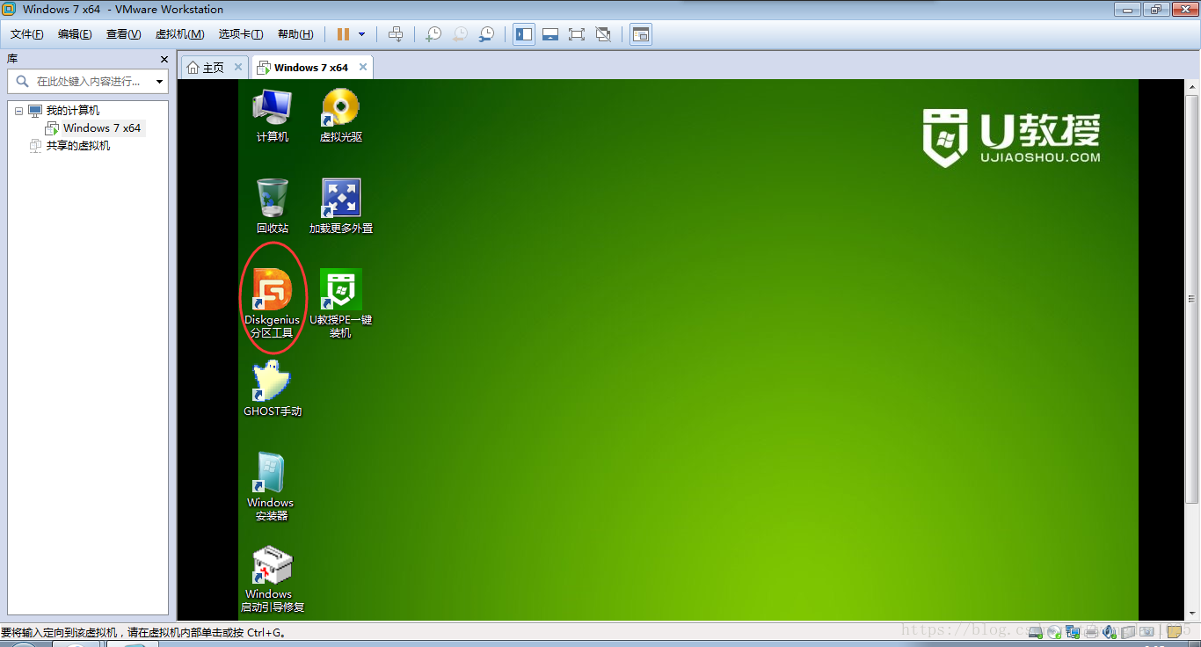Open the 回收站 recycle bin
This screenshot has height=647, width=1201.
pos(272,207)
